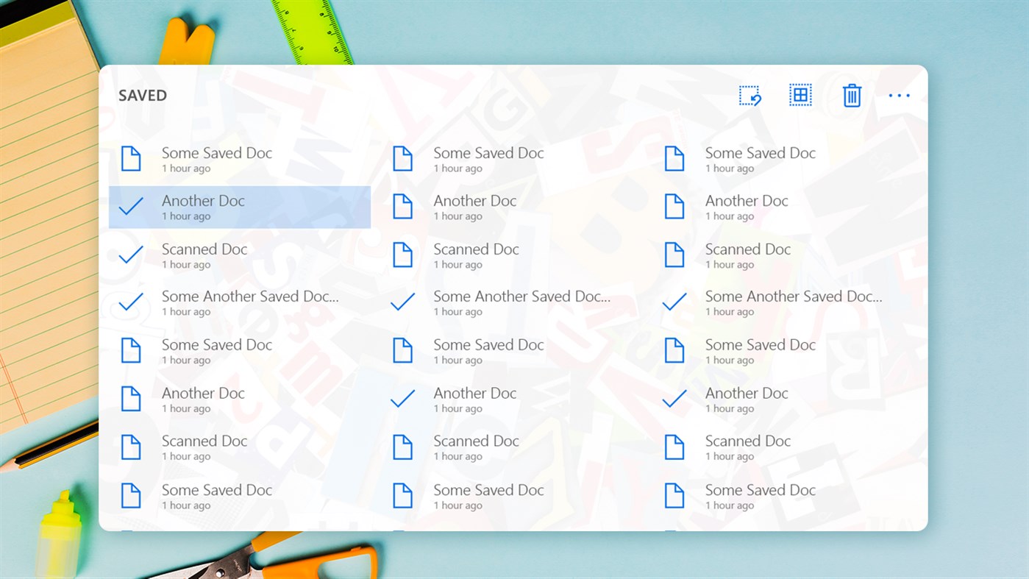
Task: Open the top middle Some Saved Doc
Action: tap(488, 158)
